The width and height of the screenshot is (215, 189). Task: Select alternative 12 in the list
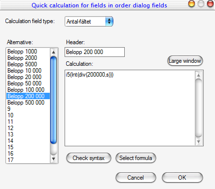(28, 128)
